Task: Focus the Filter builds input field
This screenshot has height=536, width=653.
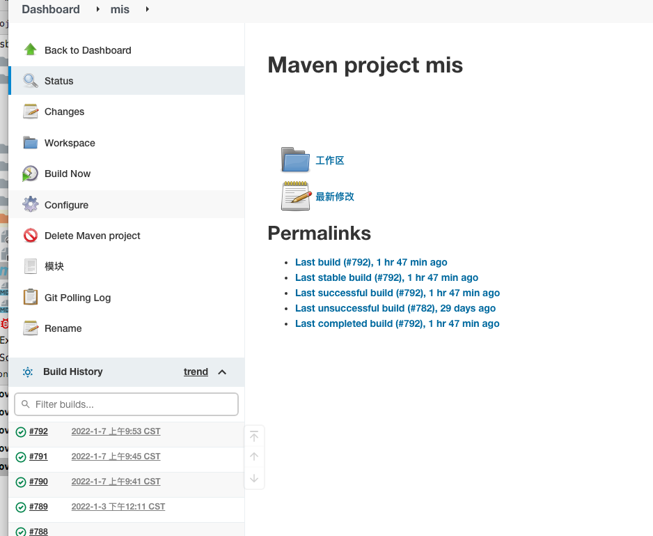Action: pos(126,404)
